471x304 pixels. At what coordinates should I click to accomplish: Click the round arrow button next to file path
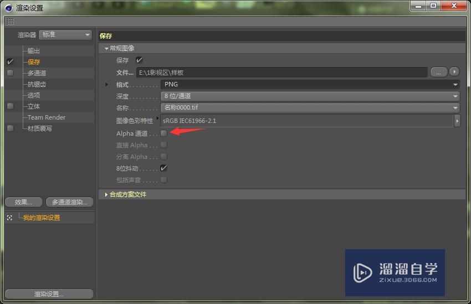[454, 72]
